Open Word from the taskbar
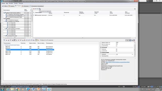Viewport: 162px width, 91px height. click(33, 89)
